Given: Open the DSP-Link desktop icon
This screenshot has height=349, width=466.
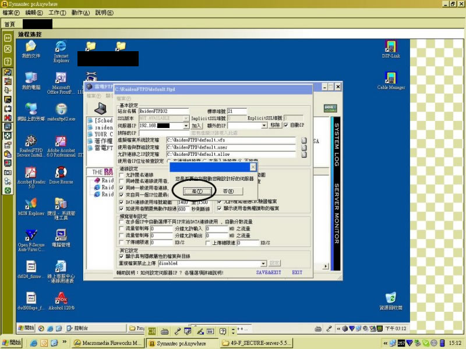Looking at the screenshot, I should pos(391,49).
